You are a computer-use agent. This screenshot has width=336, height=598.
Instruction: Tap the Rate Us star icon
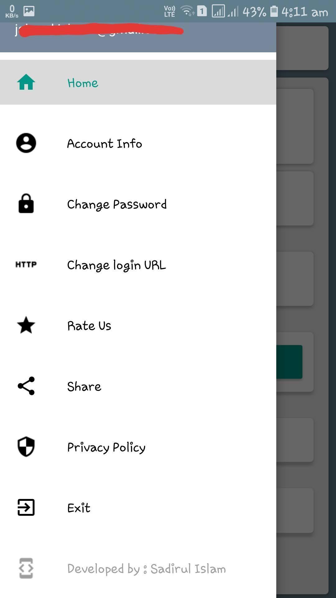[26, 325]
